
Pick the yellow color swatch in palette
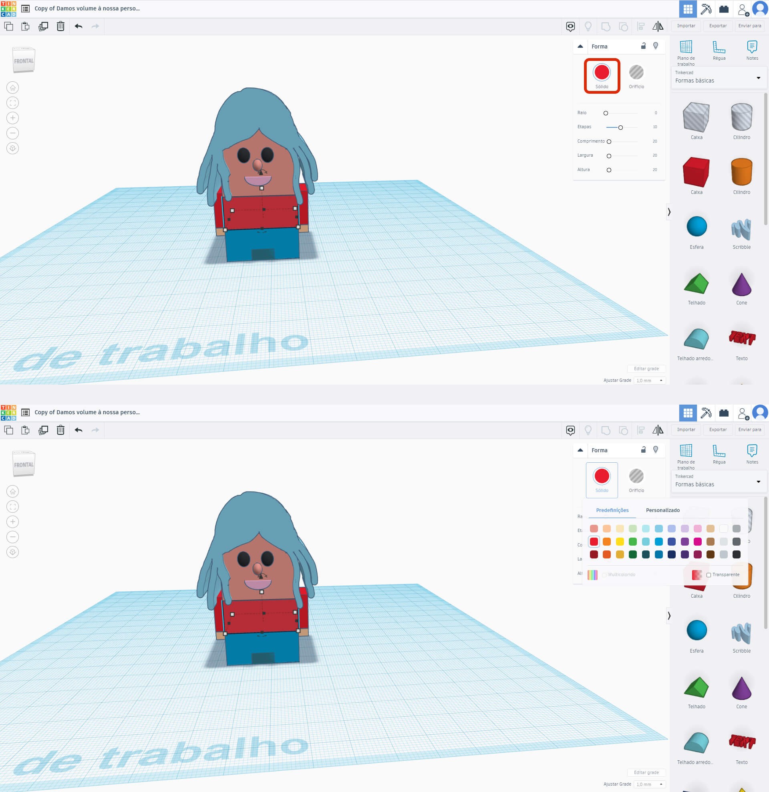coord(620,542)
